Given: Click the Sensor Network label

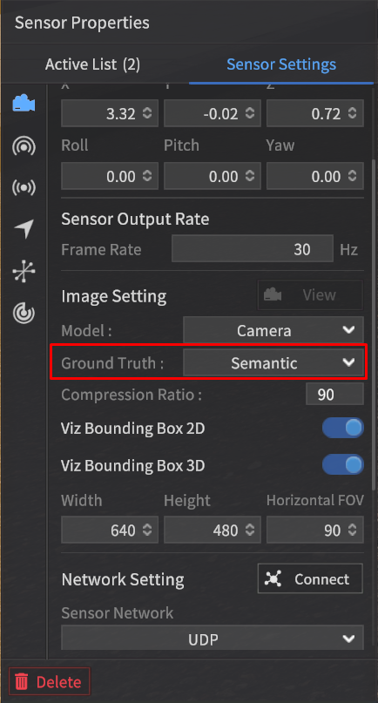Looking at the screenshot, I should (x=117, y=613).
